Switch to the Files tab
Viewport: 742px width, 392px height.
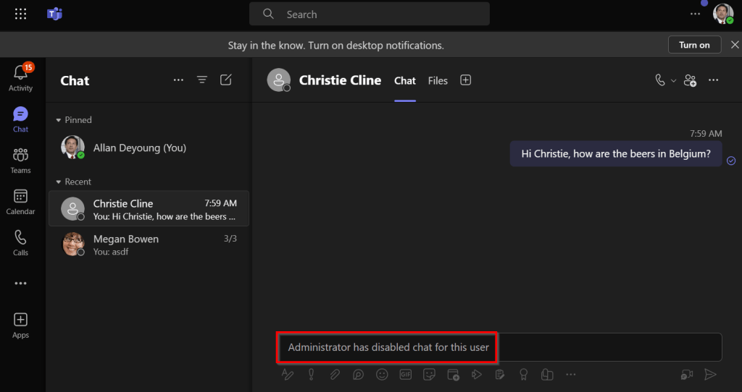point(438,80)
